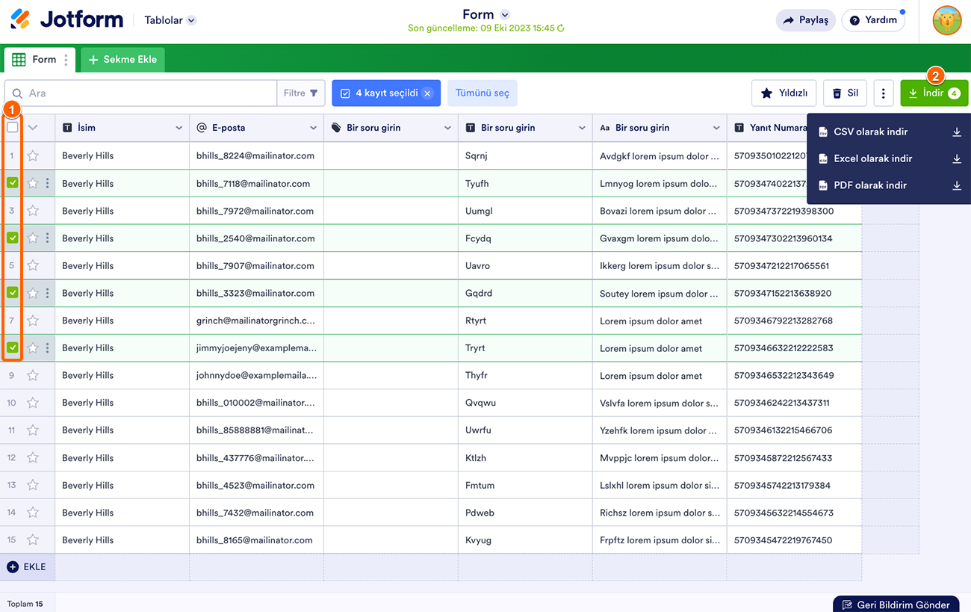Uncheck the jimmyjoejeny row checkbox
The height and width of the screenshot is (612, 971).
point(13,347)
